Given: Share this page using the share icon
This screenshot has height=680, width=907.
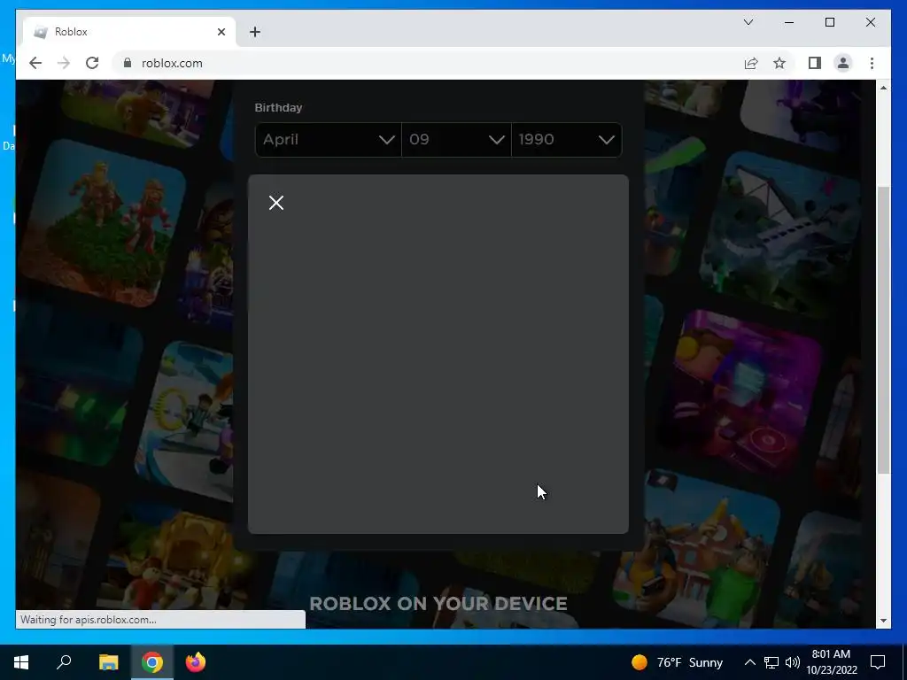Looking at the screenshot, I should 751,63.
